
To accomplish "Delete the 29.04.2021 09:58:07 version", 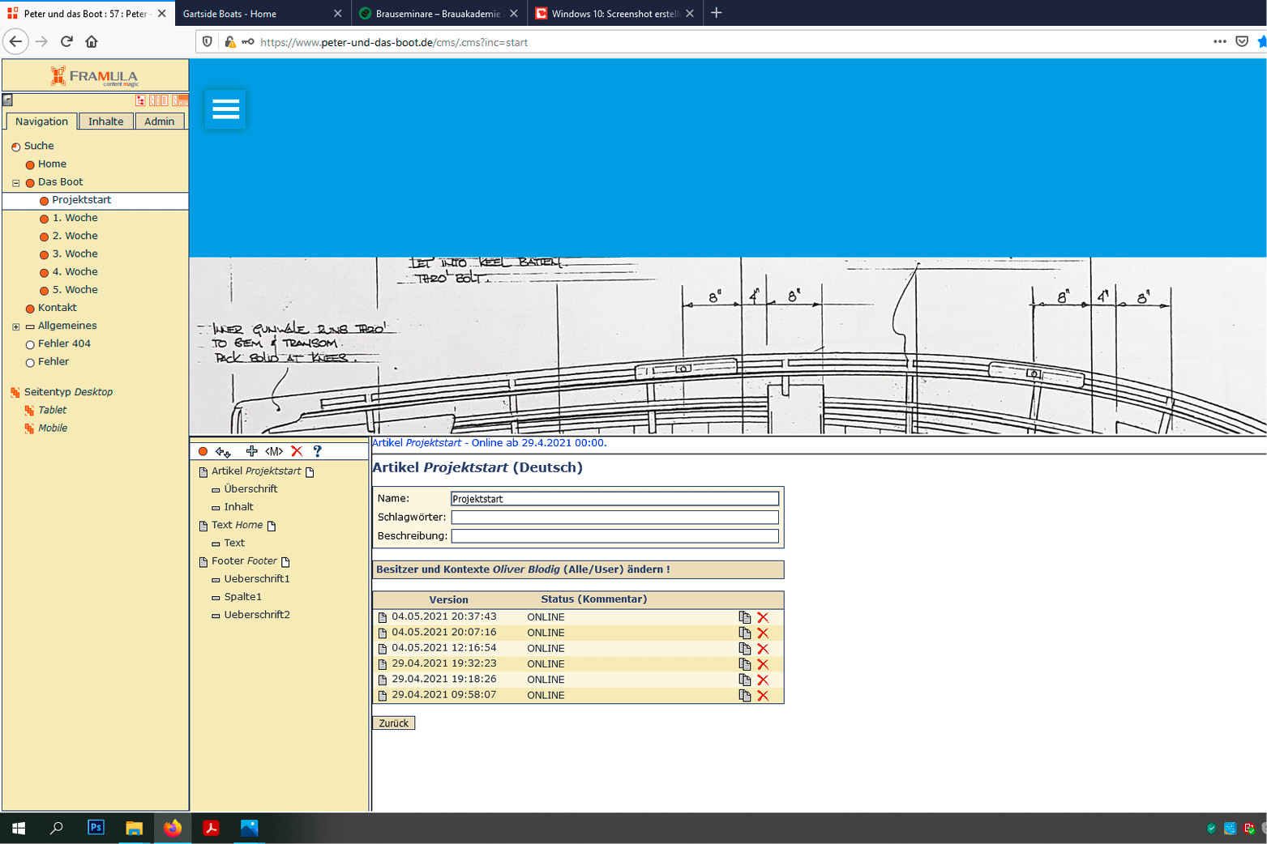I will click(763, 696).
